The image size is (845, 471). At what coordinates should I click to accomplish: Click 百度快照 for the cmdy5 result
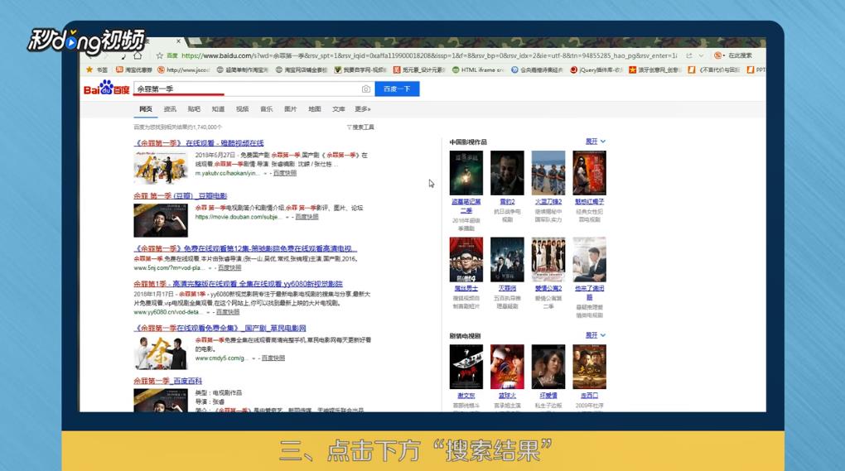click(x=273, y=358)
